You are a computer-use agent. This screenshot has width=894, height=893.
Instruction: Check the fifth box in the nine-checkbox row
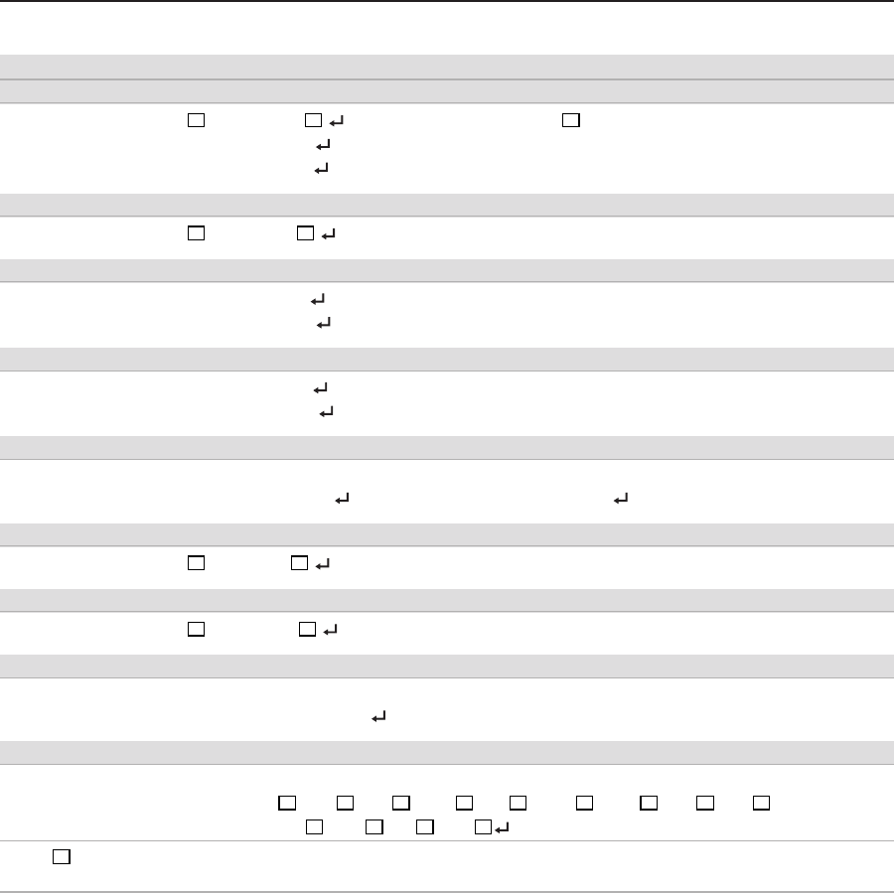(518, 803)
